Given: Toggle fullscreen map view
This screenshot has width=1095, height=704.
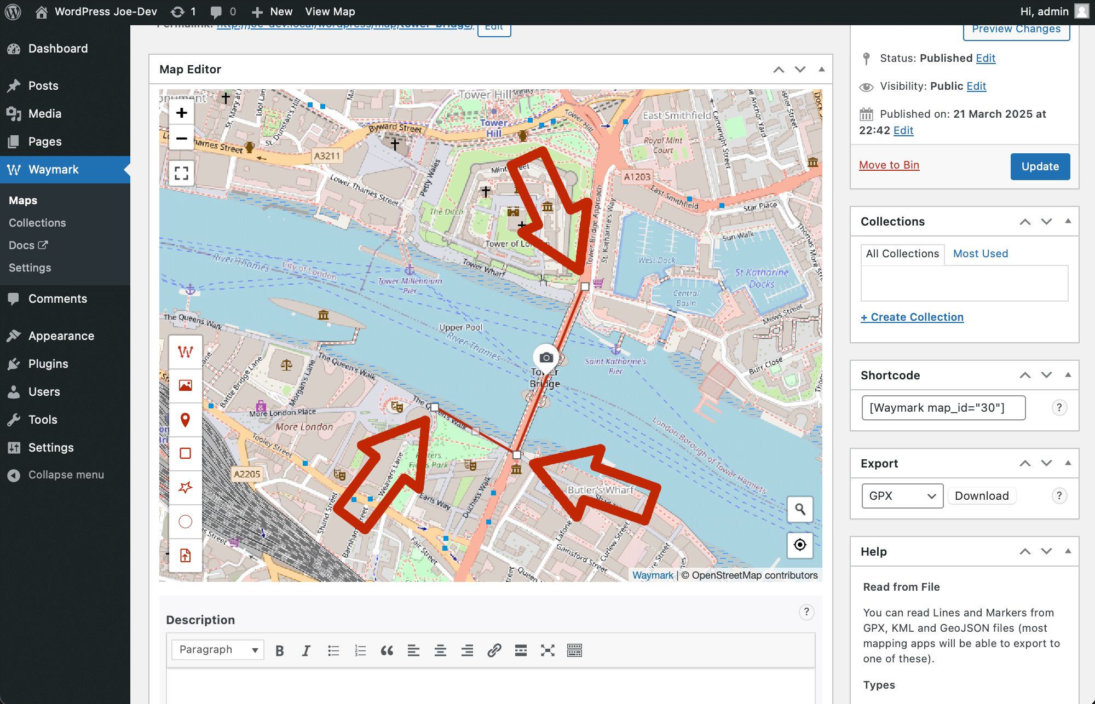Looking at the screenshot, I should pyautogui.click(x=181, y=173).
